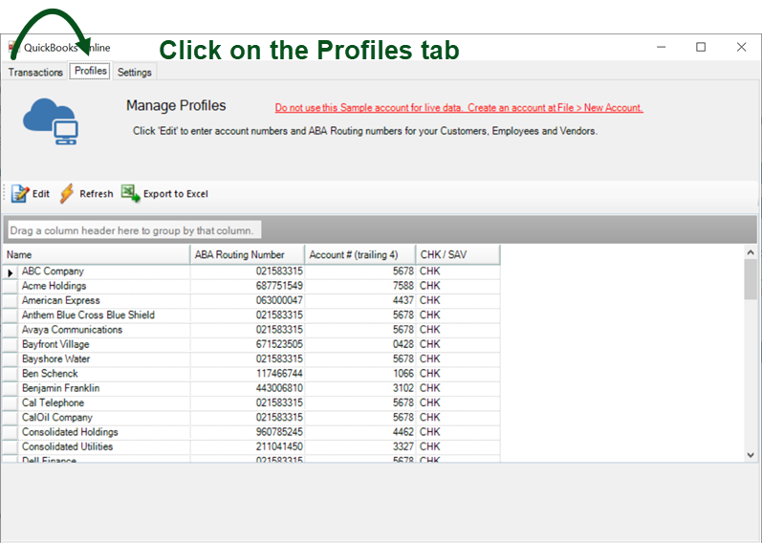Select Anthem Blue Cross Blue Shield row

pyautogui.click(x=251, y=315)
